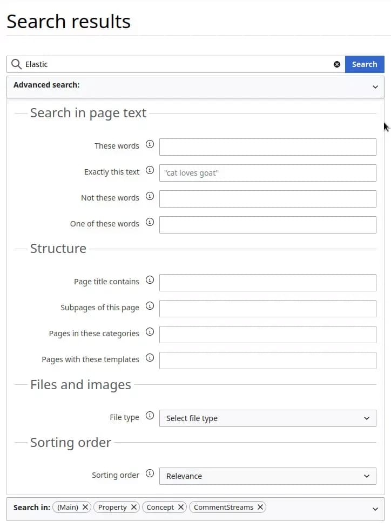Click the "Pages in these categories" text box

[x=267, y=334]
